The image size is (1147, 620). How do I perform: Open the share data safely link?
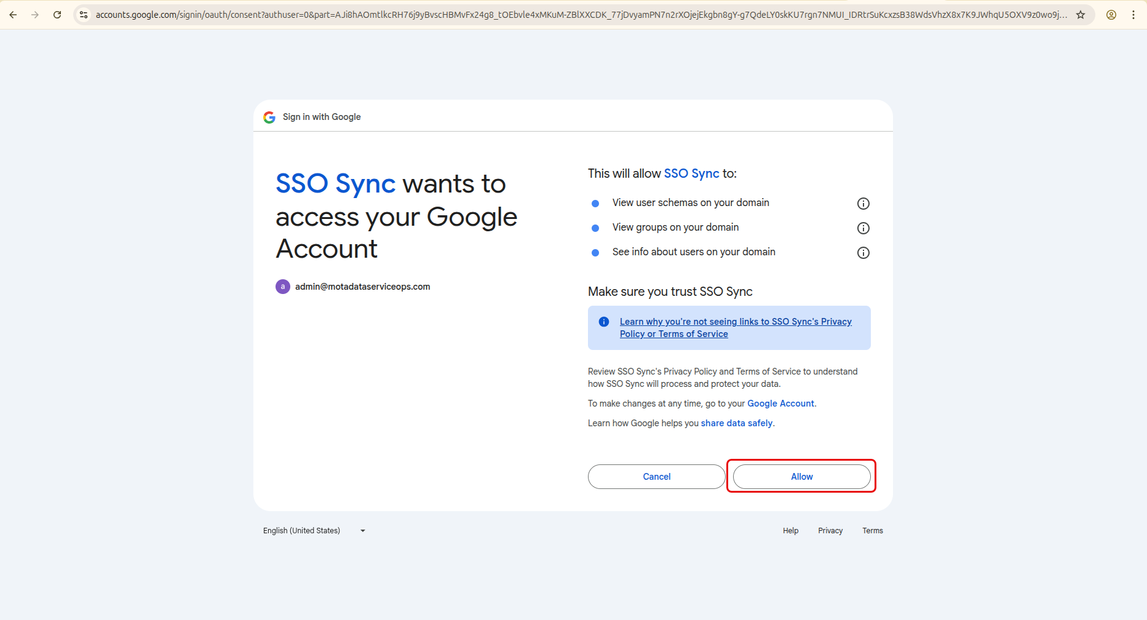[736, 423]
